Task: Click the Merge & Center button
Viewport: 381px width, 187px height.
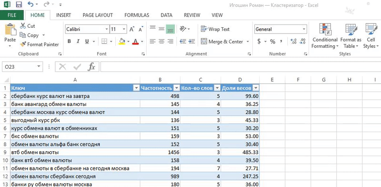Action: tap(222, 42)
